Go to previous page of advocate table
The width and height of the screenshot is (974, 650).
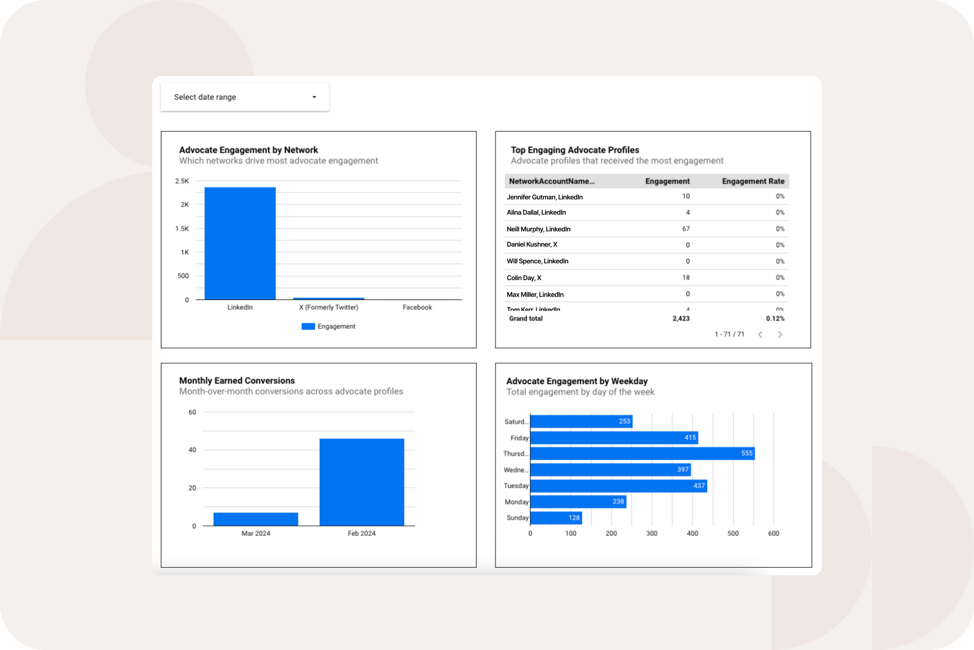point(760,334)
